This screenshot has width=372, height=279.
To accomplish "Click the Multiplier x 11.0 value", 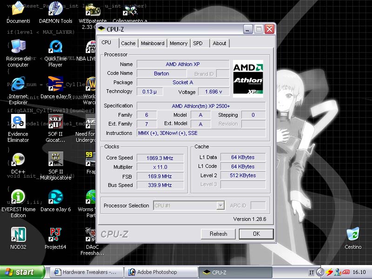I will coord(160,167).
